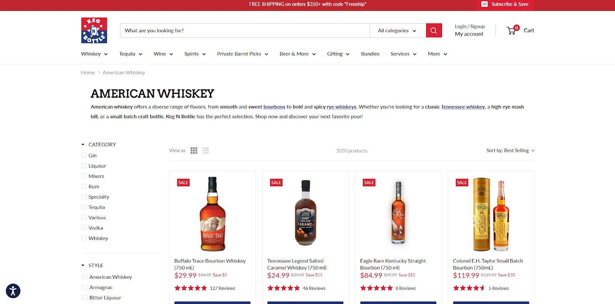Click the Subscribe & Save button

pos(505,5)
